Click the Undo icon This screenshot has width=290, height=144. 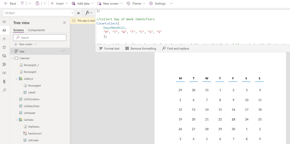coord(22,3)
